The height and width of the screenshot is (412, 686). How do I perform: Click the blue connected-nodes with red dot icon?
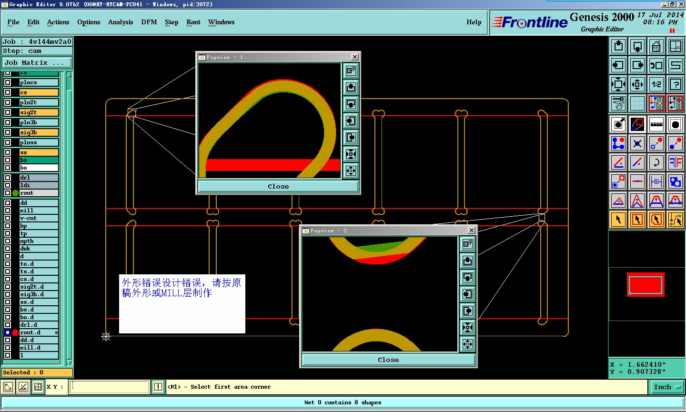tap(618, 143)
